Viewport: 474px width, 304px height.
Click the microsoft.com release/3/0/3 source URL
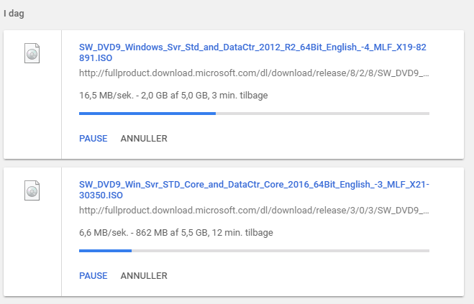pyautogui.click(x=254, y=211)
